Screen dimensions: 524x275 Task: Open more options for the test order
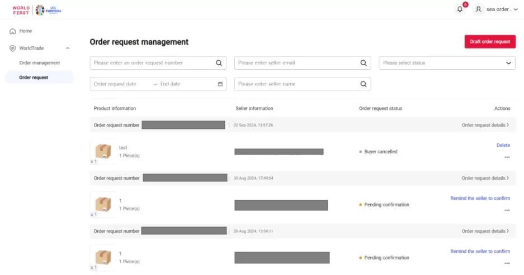tap(507, 157)
